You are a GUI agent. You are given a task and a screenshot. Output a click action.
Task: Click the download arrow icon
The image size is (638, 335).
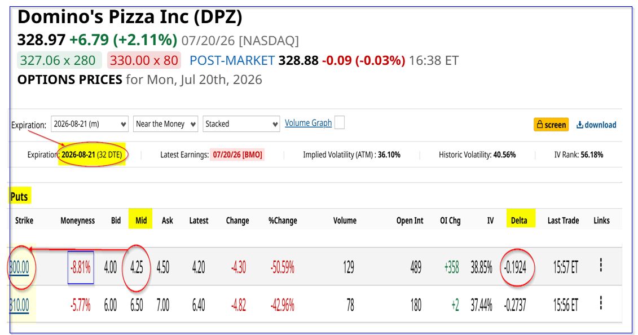pos(579,125)
